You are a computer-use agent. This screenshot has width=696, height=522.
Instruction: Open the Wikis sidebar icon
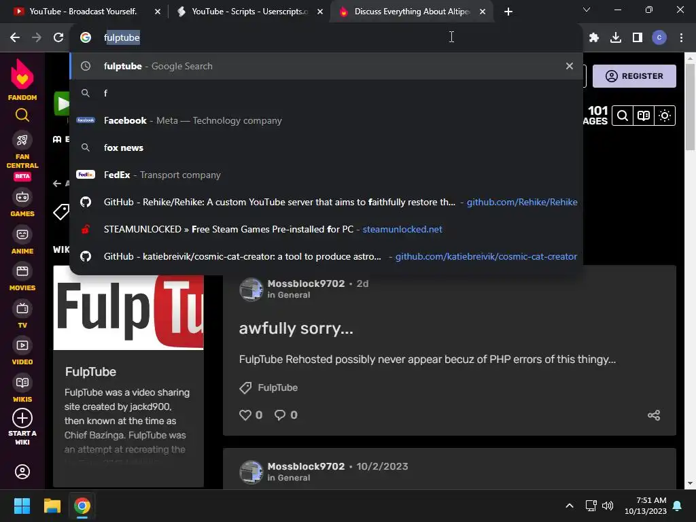(x=22, y=383)
